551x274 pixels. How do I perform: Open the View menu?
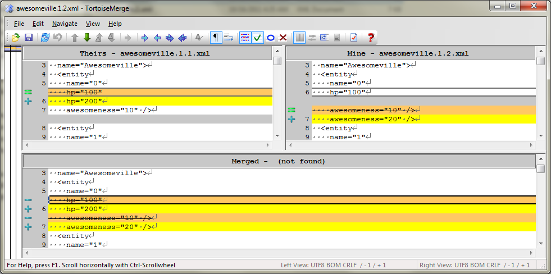(x=93, y=24)
